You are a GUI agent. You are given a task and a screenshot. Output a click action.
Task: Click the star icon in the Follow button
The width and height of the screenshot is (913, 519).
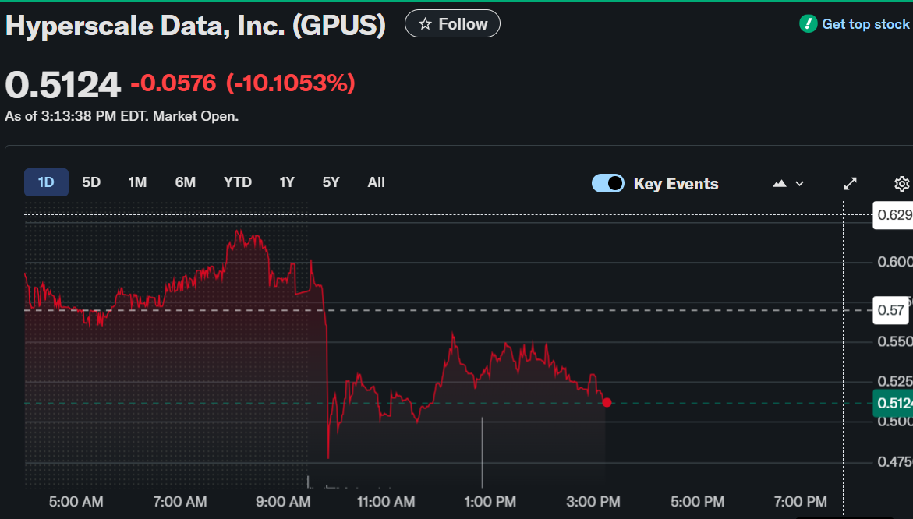(425, 24)
